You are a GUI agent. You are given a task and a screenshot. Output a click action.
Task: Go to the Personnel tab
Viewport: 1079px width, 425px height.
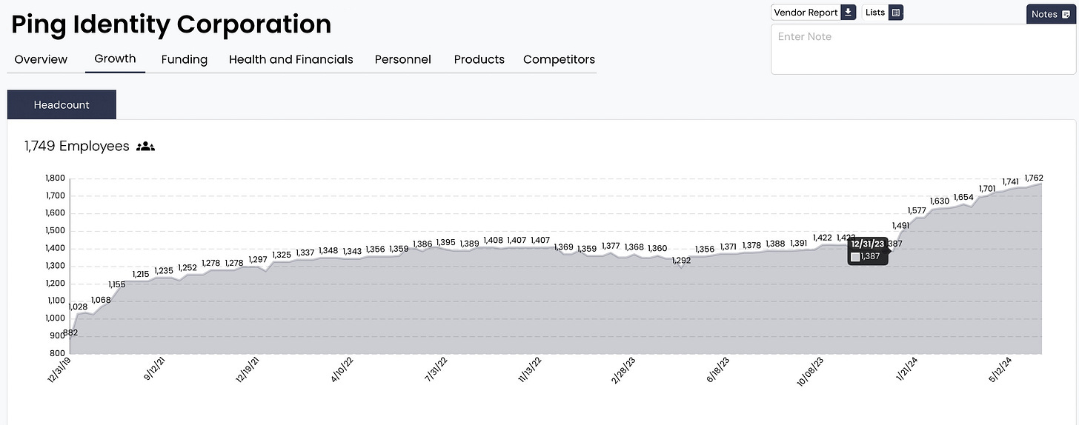(x=403, y=59)
